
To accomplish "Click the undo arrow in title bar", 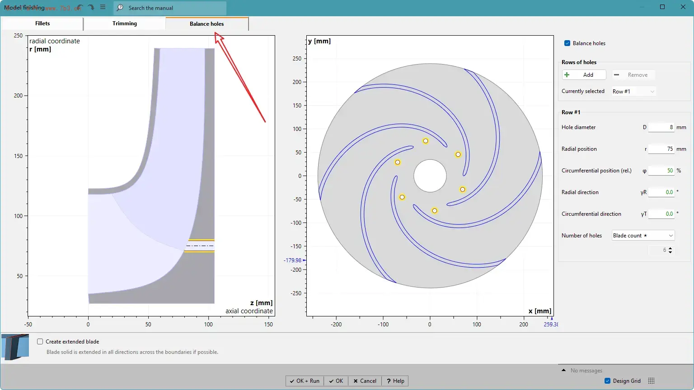I will 79,8.
